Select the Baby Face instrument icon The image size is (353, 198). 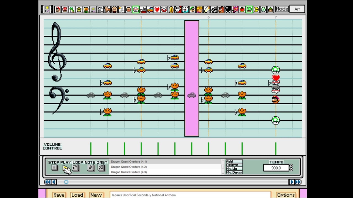point(129,10)
